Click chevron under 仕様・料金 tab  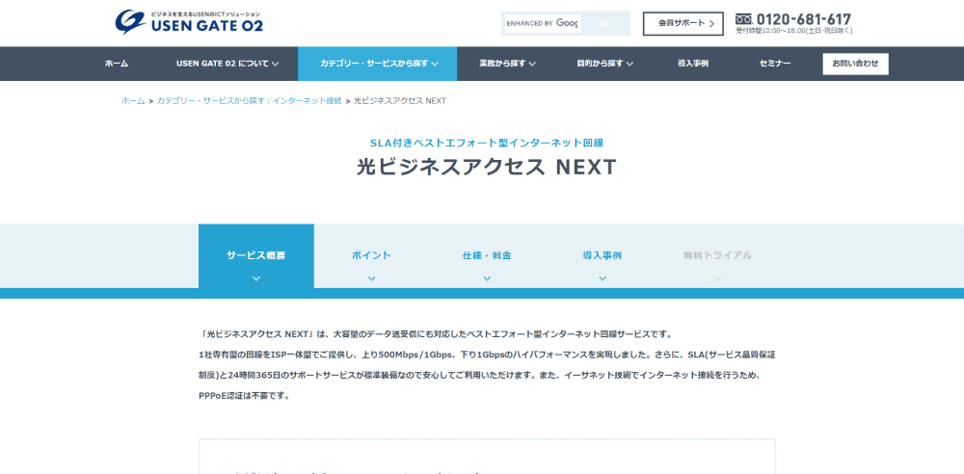click(x=487, y=278)
